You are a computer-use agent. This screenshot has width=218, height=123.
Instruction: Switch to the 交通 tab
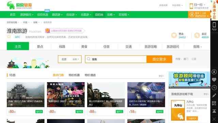[x=128, y=46]
